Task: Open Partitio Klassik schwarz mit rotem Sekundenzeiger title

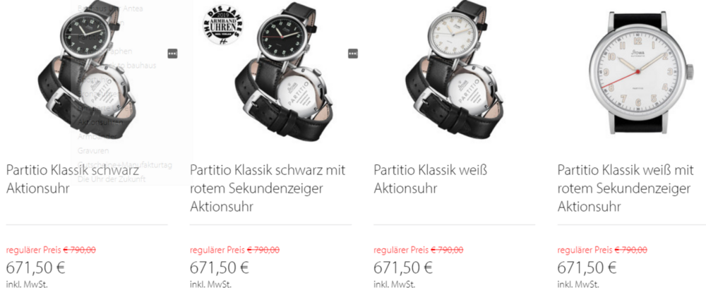Action: 268,188
